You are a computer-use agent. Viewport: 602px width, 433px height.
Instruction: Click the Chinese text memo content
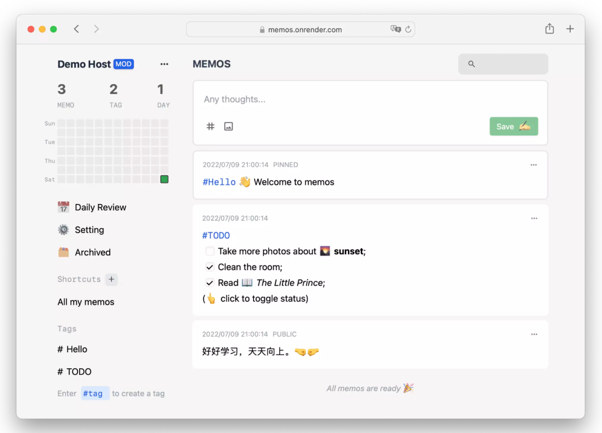260,352
